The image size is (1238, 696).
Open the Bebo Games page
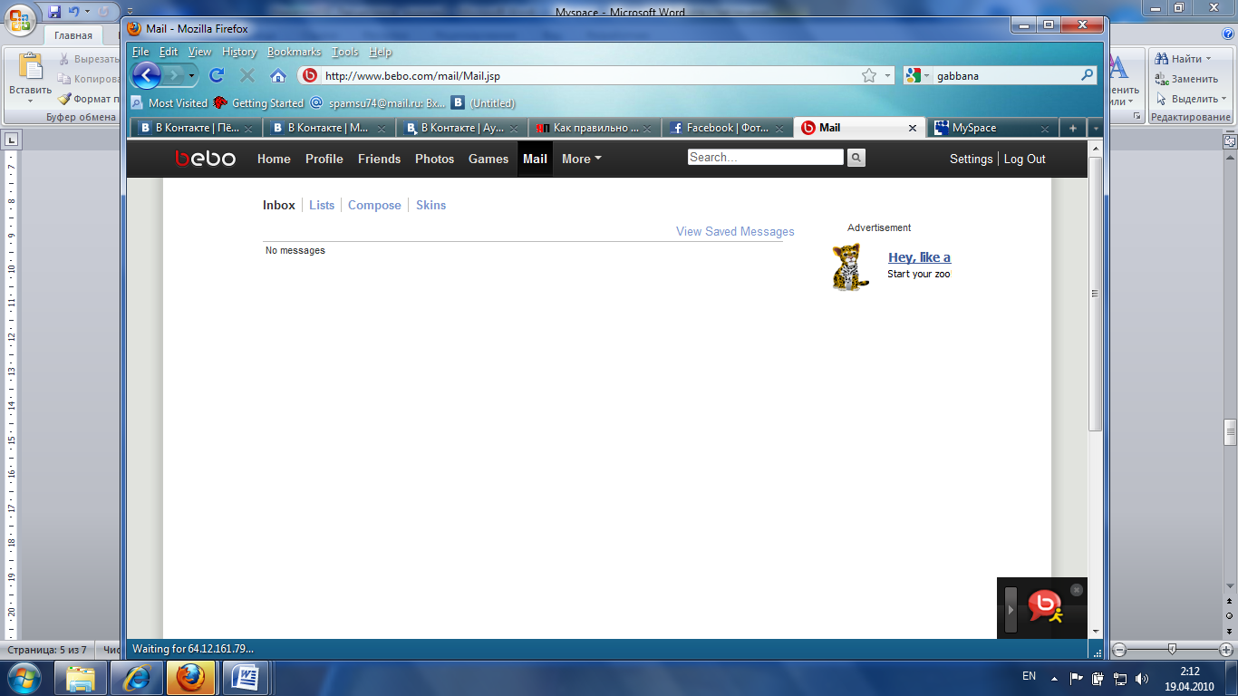pos(488,159)
